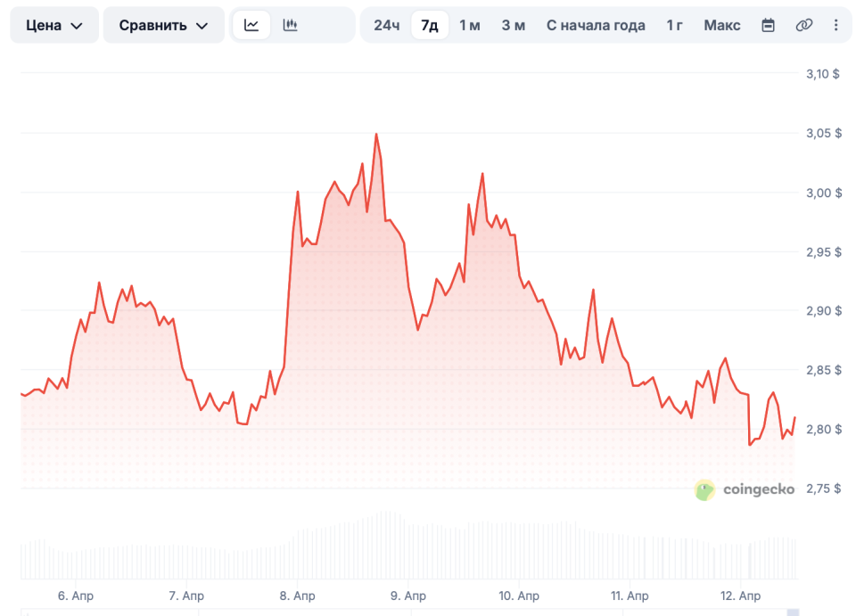
Task: Open the Сравнить dropdown
Action: click(163, 25)
